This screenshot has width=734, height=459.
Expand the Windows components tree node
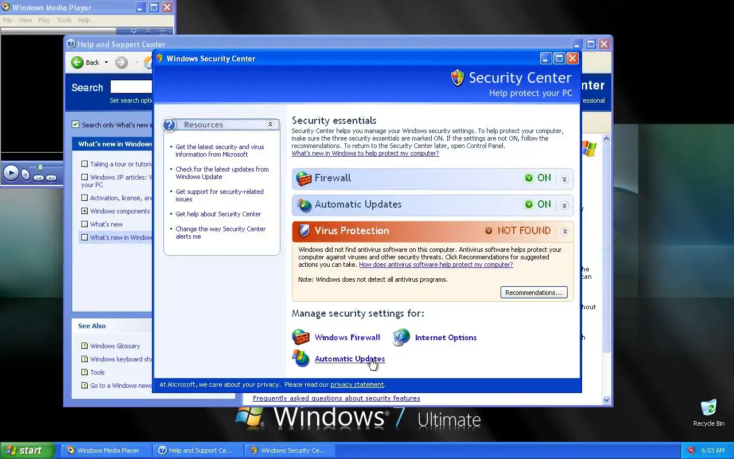point(84,211)
